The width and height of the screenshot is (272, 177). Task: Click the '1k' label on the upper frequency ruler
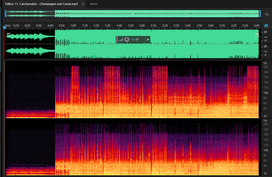click(x=265, y=116)
